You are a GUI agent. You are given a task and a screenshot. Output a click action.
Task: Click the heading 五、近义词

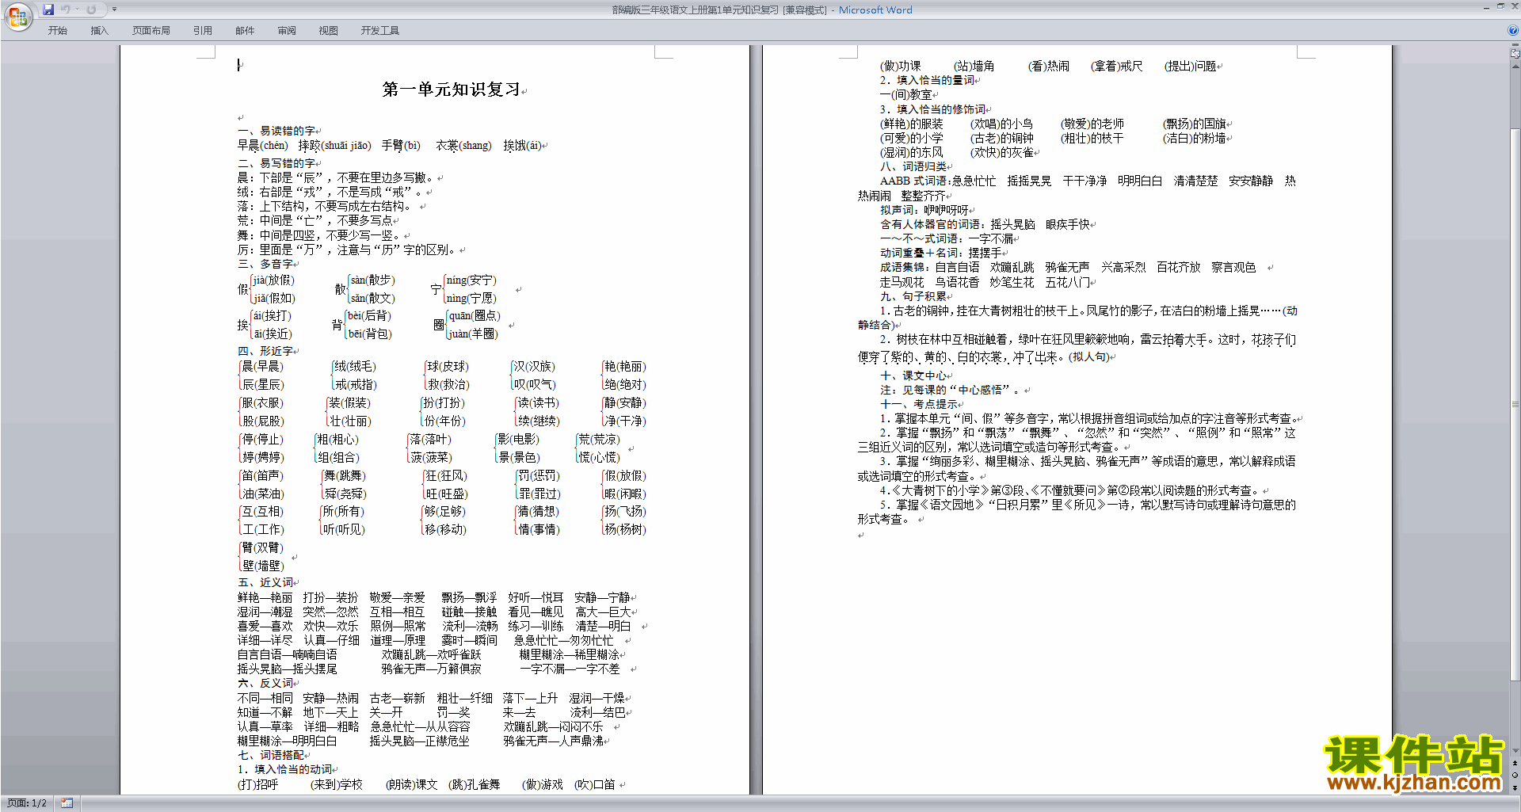point(265,582)
